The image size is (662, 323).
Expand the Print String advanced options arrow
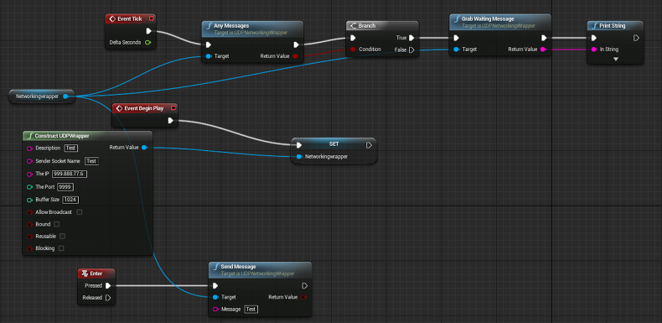click(x=616, y=60)
